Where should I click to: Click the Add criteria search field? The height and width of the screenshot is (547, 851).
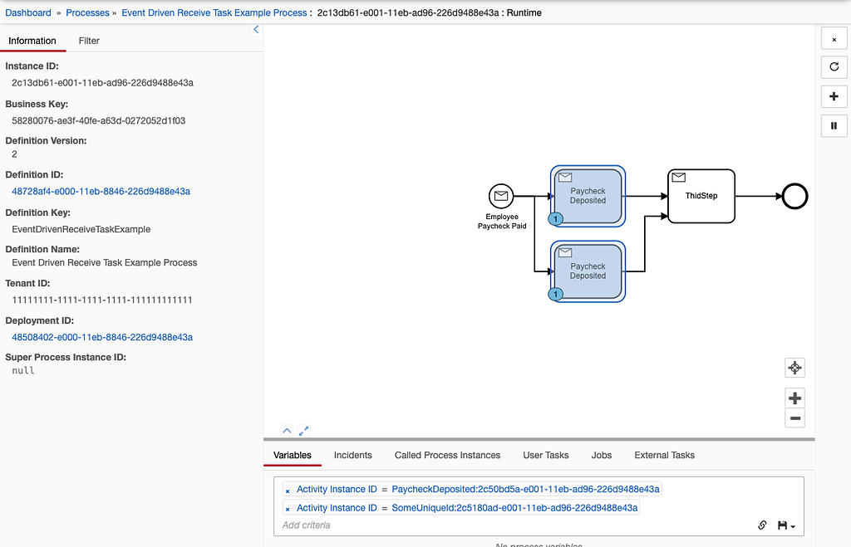499,525
